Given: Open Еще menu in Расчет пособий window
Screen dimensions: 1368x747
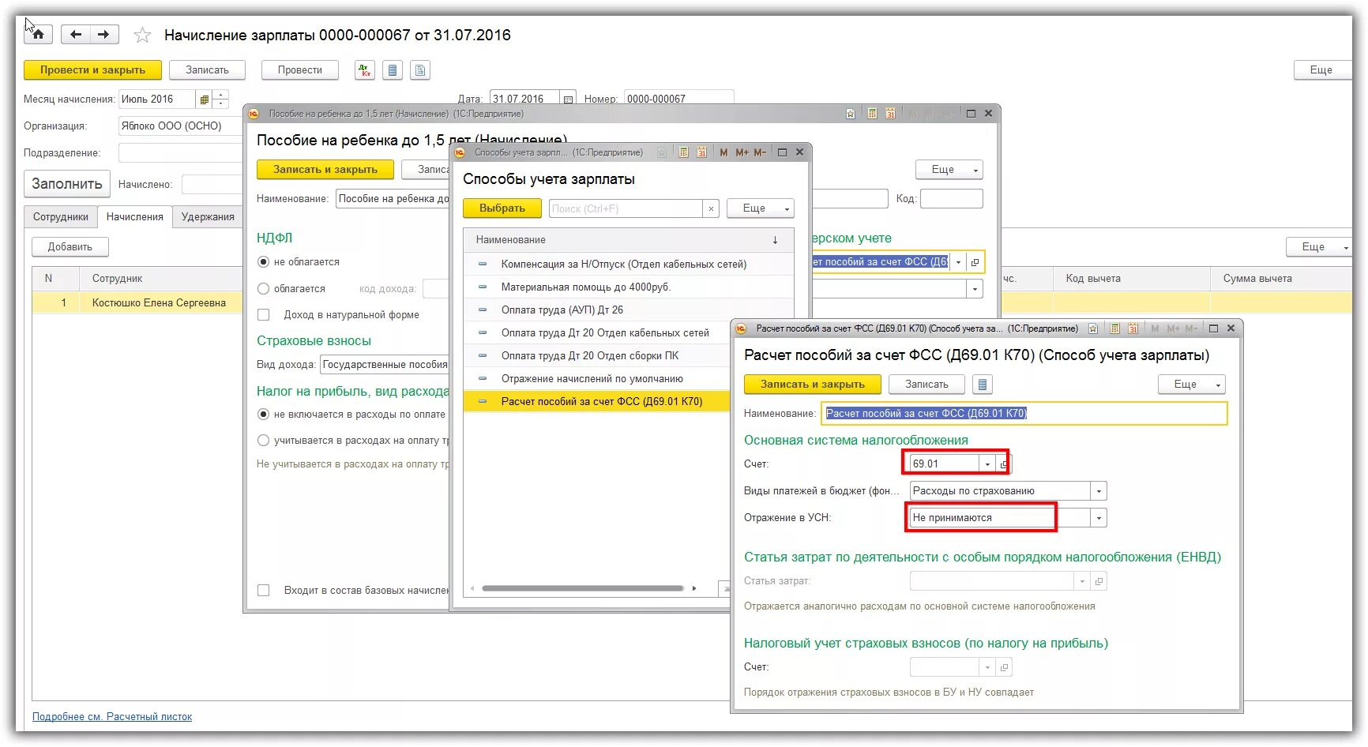Looking at the screenshot, I should tap(1192, 385).
